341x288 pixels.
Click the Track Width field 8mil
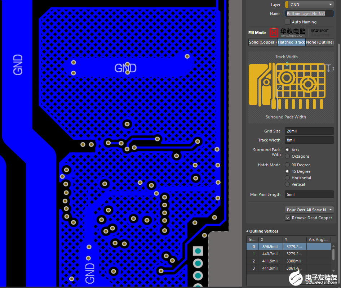click(309, 140)
